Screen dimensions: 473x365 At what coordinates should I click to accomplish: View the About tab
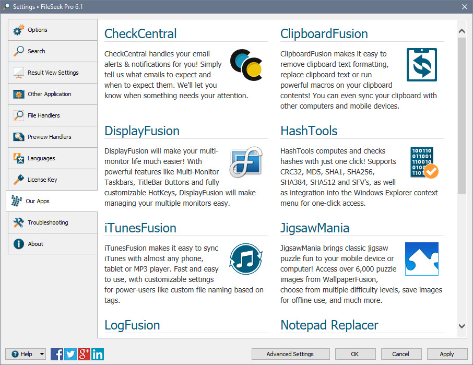[53, 244]
